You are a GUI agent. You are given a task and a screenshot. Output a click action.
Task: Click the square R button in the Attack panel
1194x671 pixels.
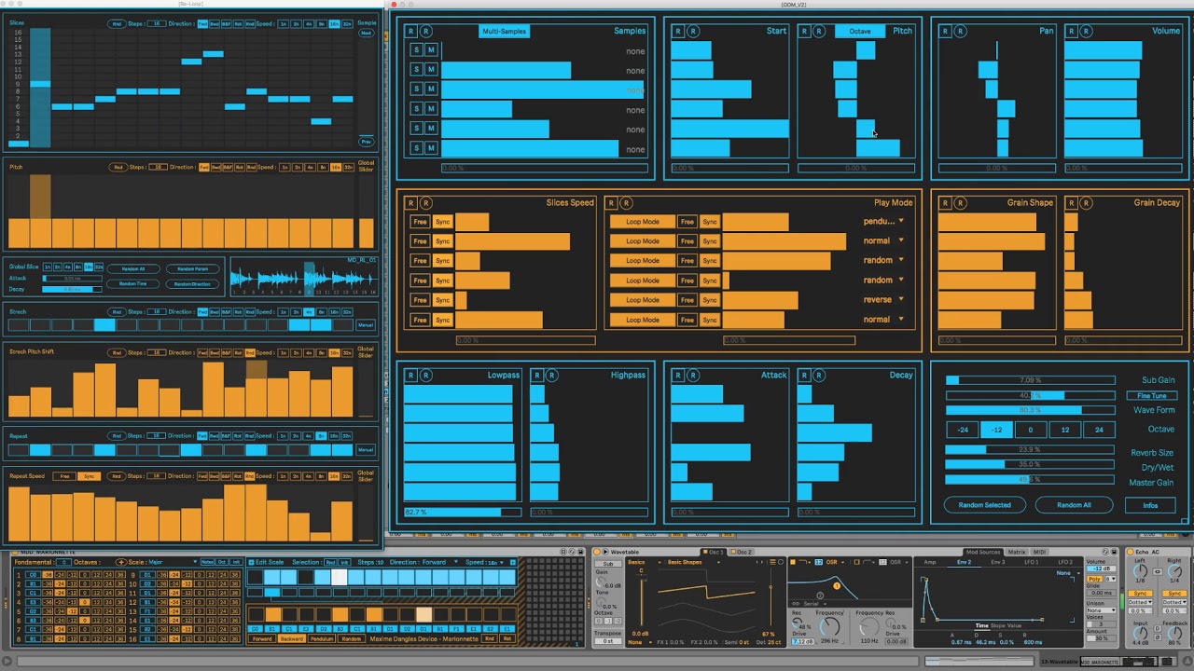coord(678,375)
